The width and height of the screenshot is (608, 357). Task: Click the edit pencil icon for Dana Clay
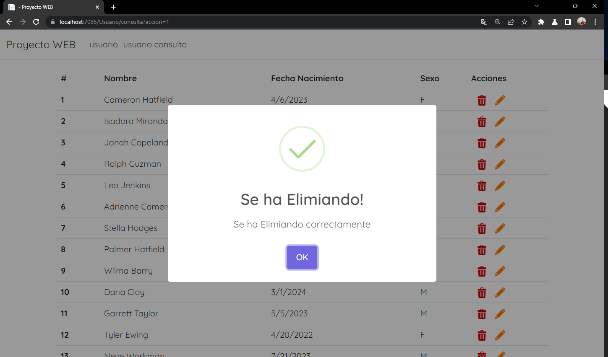[500, 292]
